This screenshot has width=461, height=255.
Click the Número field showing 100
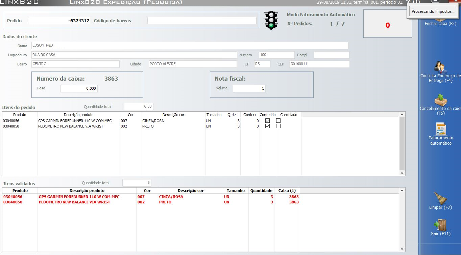pyautogui.click(x=276, y=55)
